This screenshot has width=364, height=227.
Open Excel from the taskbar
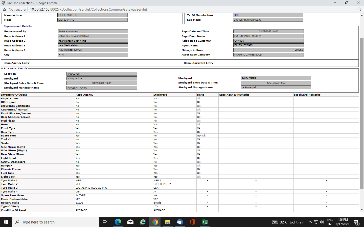pyautogui.click(x=204, y=222)
